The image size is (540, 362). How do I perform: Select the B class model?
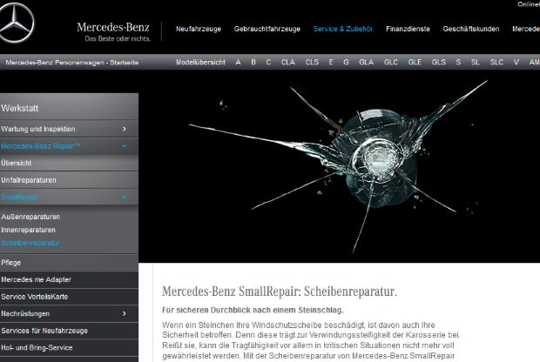[253, 63]
